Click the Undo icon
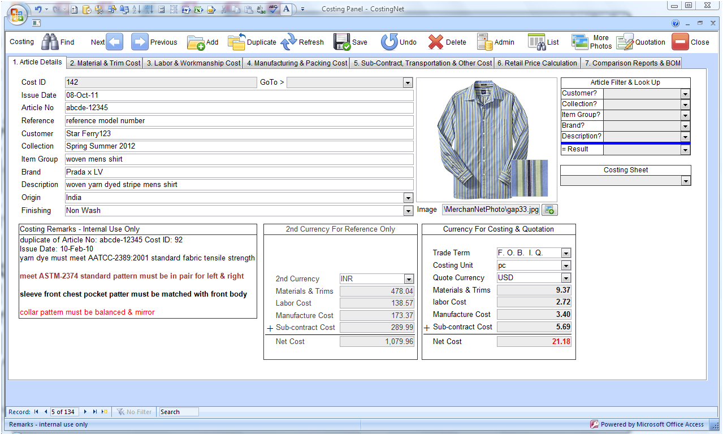Viewport: 723px width, 435px height. click(389, 42)
